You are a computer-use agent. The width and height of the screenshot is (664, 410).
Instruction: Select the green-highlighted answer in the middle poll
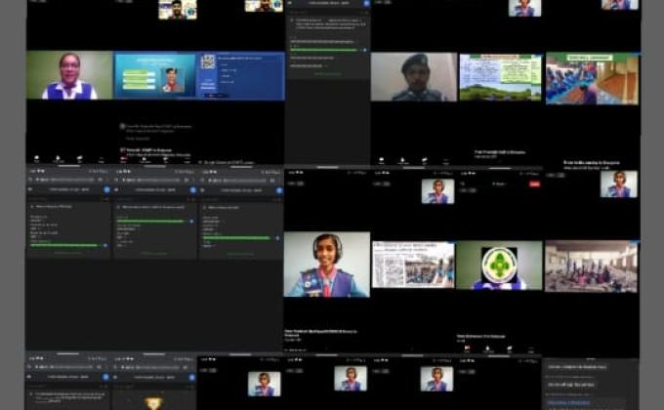tap(149, 221)
